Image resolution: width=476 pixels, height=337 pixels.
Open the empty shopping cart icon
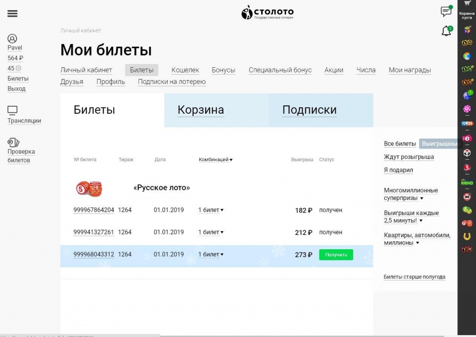tap(467, 4)
